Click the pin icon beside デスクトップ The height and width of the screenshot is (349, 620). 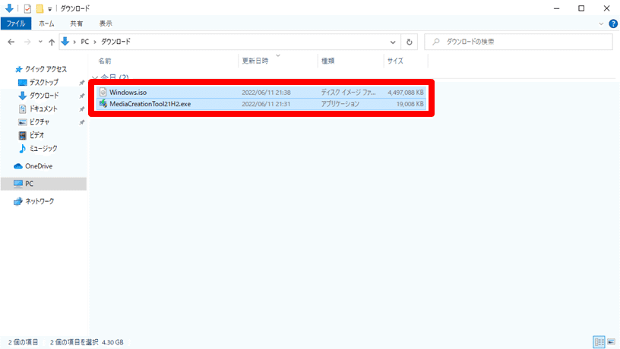tap(82, 83)
